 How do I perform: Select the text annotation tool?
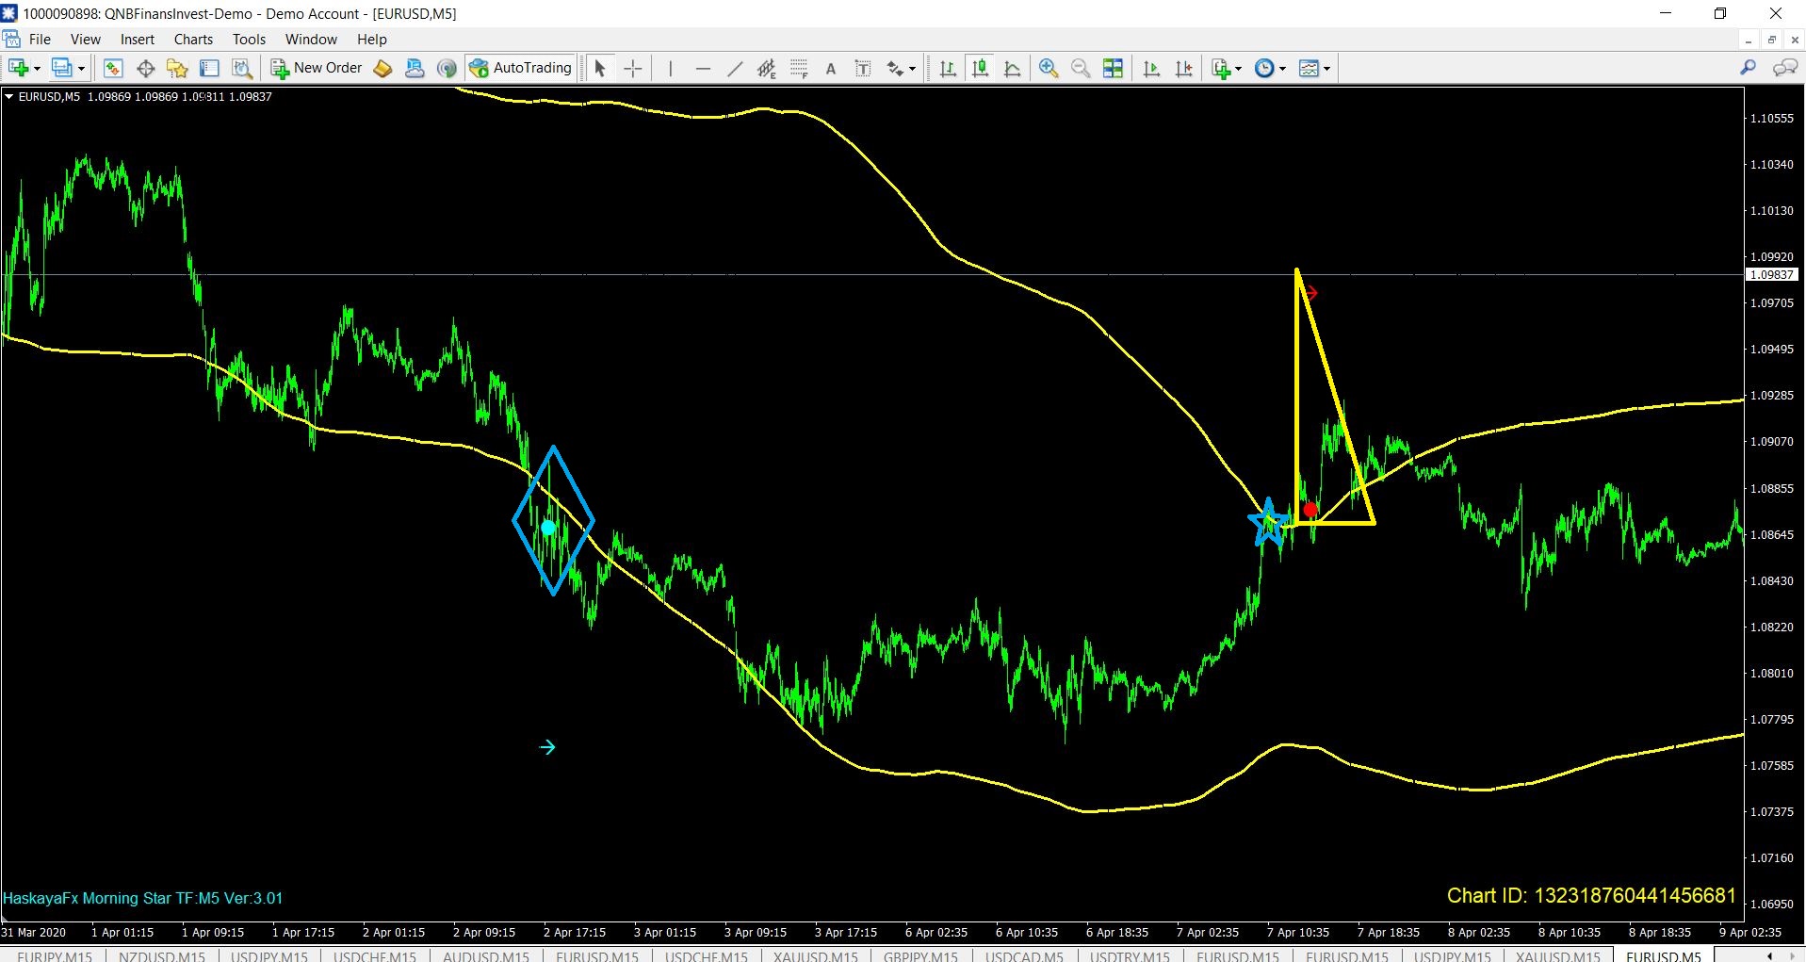point(831,68)
